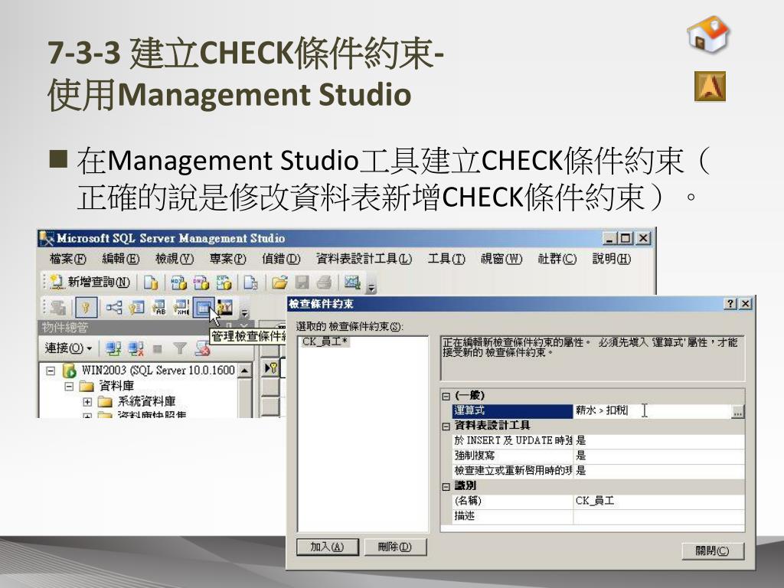Image resolution: width=784 pixels, height=588 pixels.
Task: Select the 系統資料庫 folder in the tree
Action: tap(146, 401)
